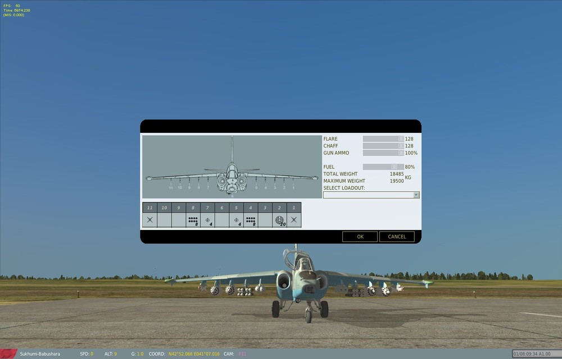This screenshot has height=359, width=562.
Task: Cancel the rearming dialog
Action: (x=397, y=236)
